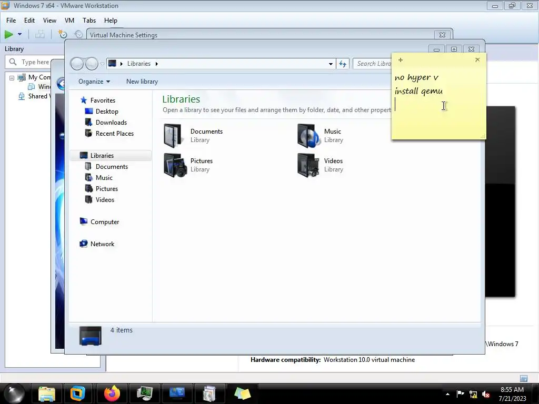Click Hardware compatibility text in VMware

285,360
